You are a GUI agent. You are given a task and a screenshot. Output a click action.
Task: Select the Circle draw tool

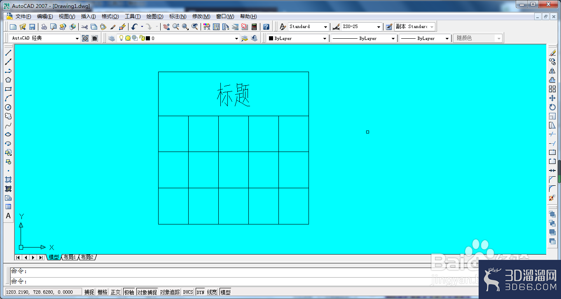[8, 107]
